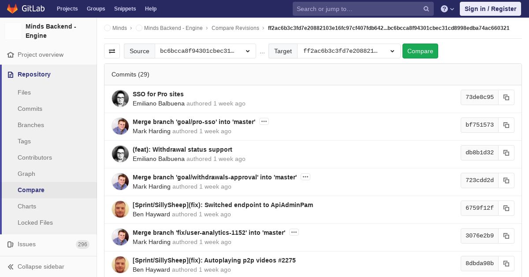Swap source and target revisions icon
529x277 pixels.
coord(112,51)
